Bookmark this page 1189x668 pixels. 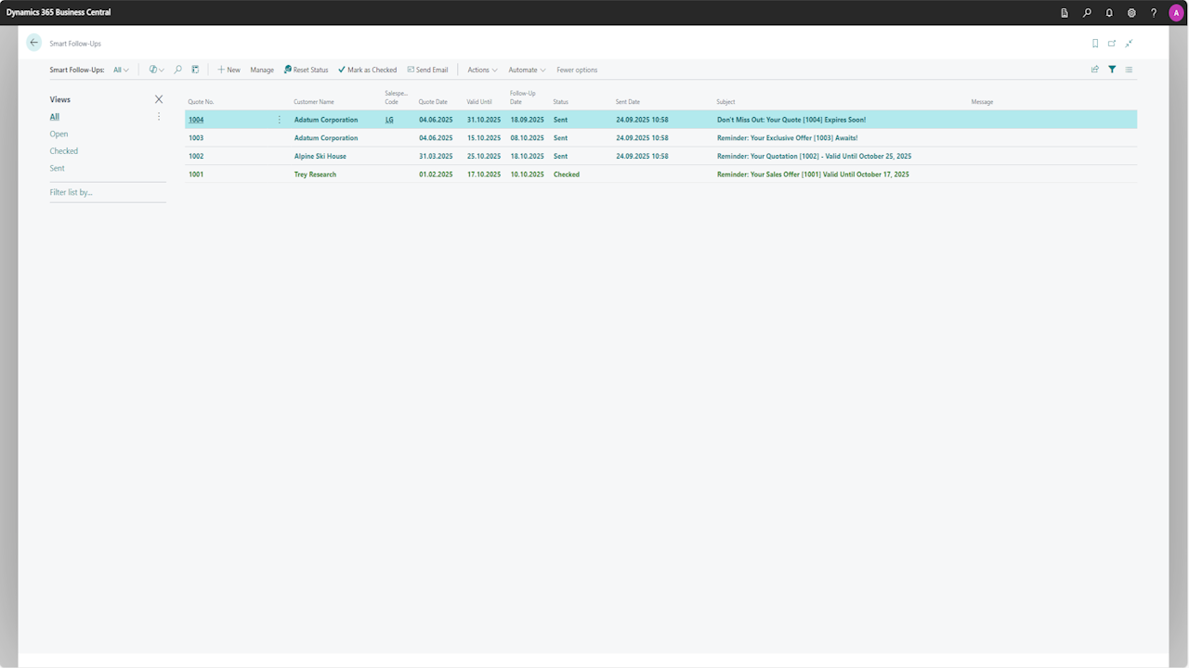pyautogui.click(x=1095, y=44)
